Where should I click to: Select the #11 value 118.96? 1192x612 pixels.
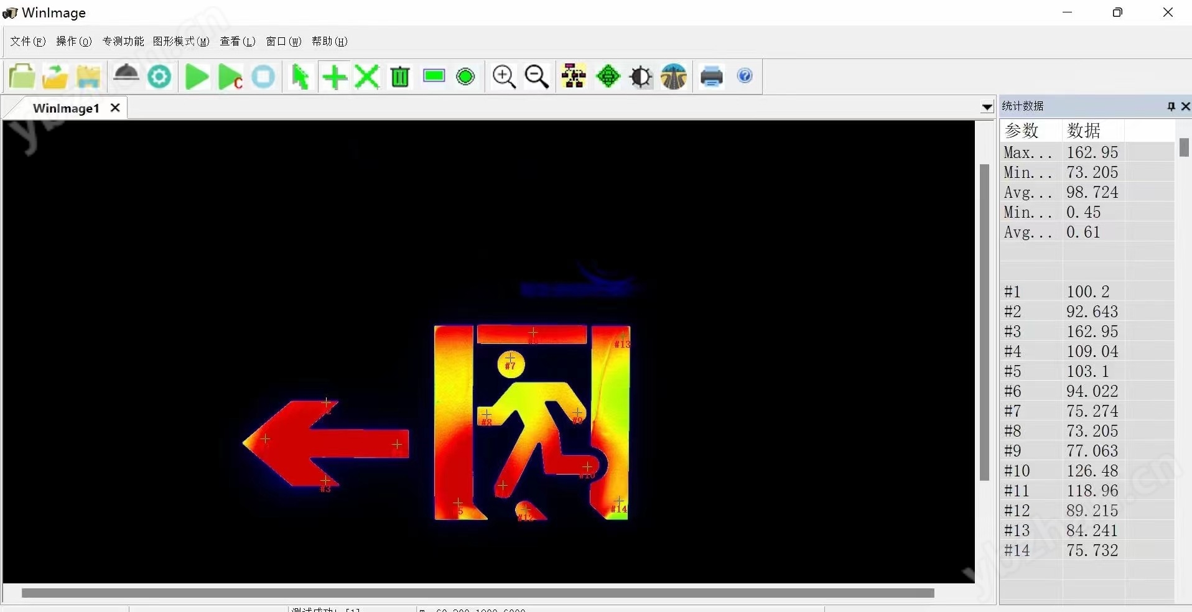click(x=1092, y=491)
